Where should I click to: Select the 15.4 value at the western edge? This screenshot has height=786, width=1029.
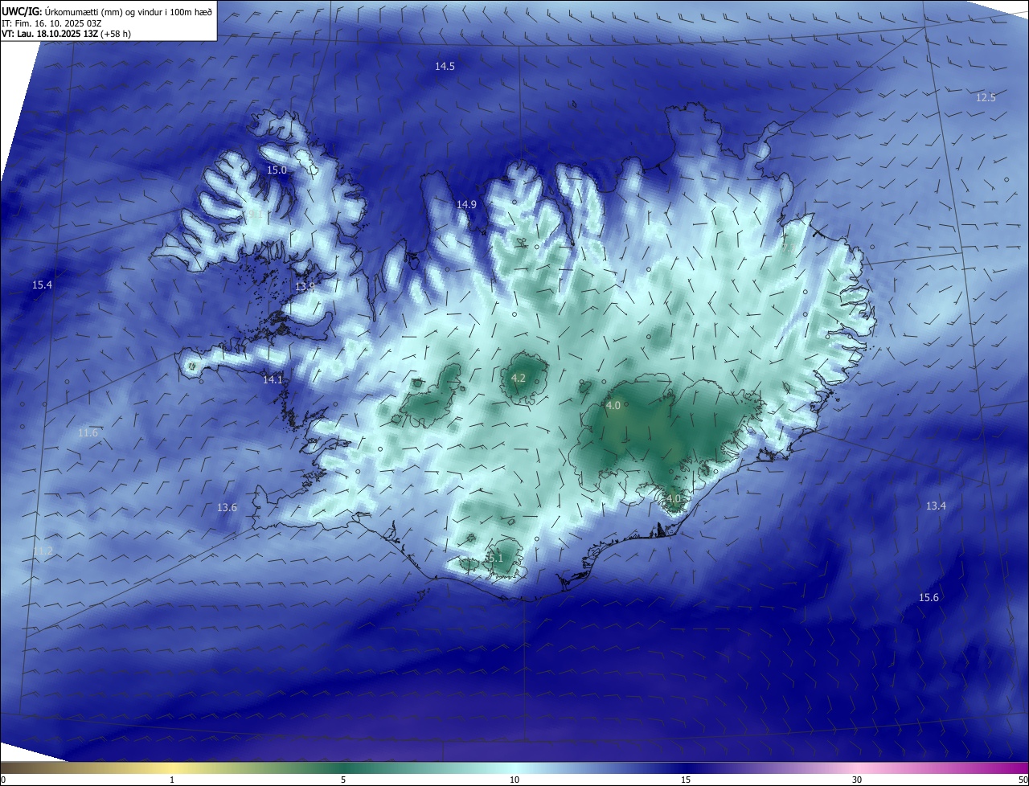pos(42,285)
